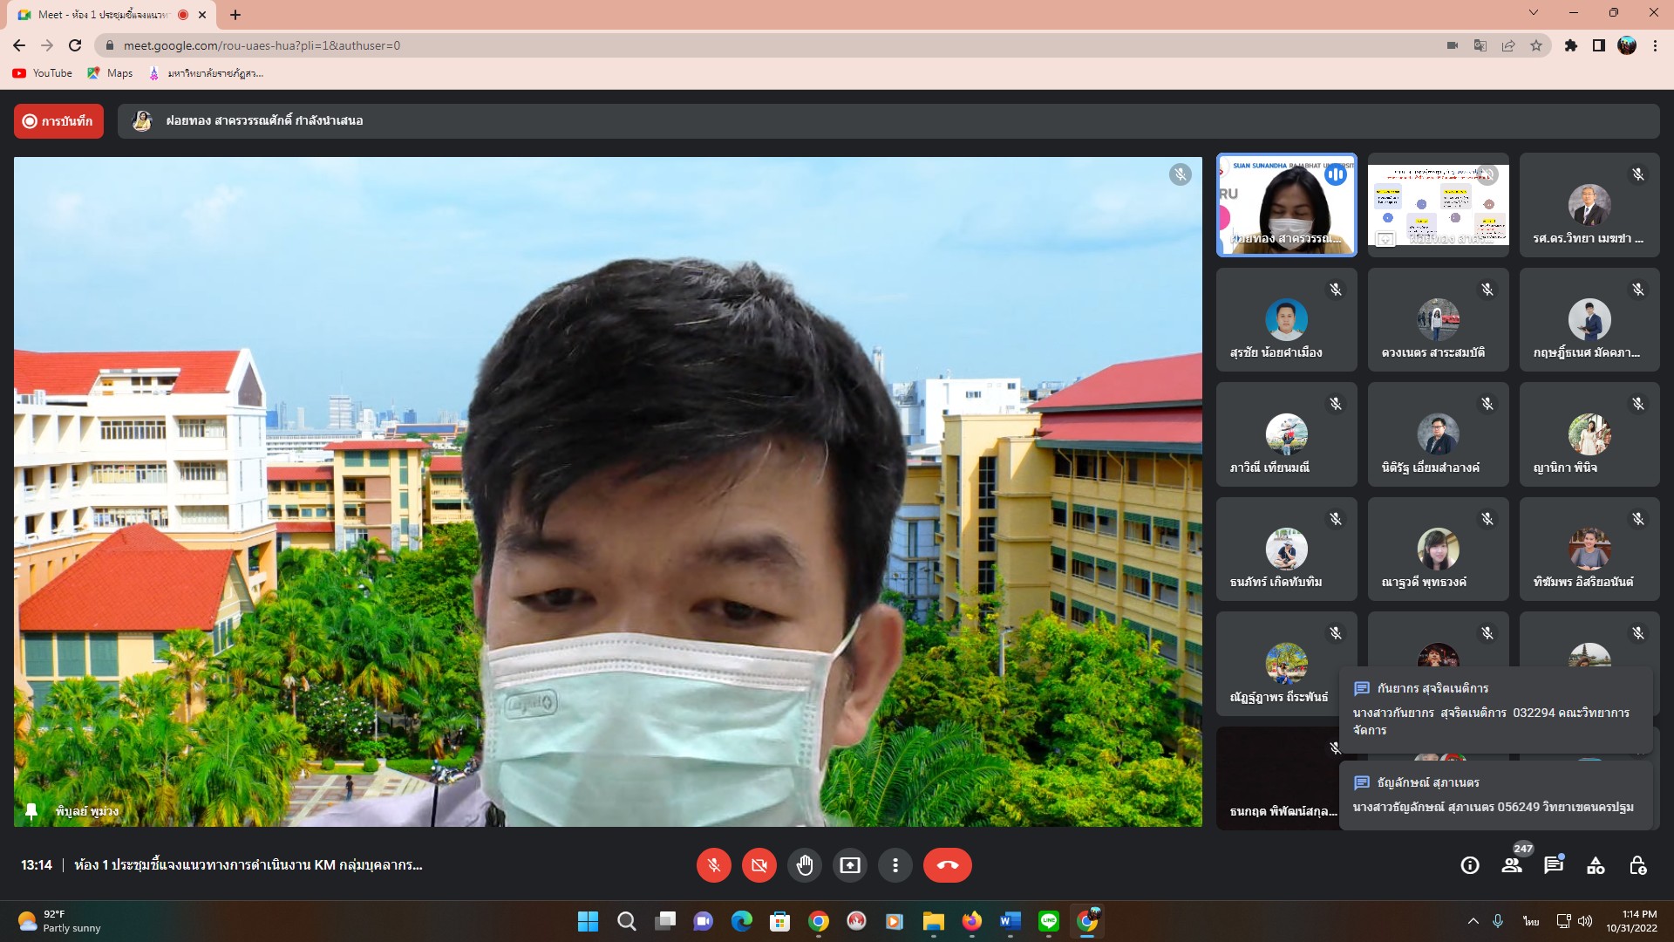1674x942 pixels.
Task: Click the present screen button
Action: pyautogui.click(x=849, y=865)
